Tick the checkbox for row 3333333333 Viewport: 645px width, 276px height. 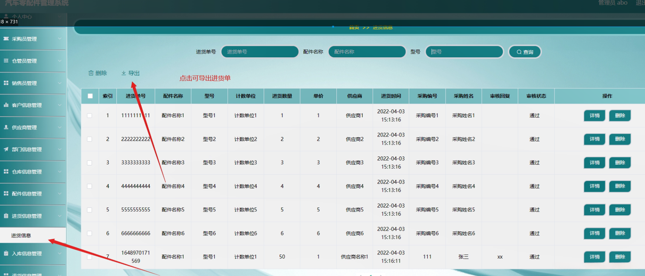pos(89,163)
